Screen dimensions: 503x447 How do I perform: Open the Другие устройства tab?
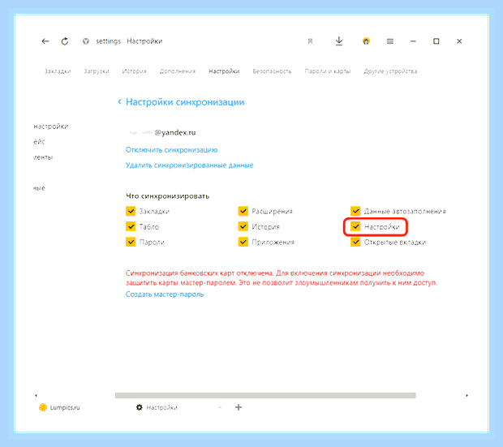coord(390,71)
